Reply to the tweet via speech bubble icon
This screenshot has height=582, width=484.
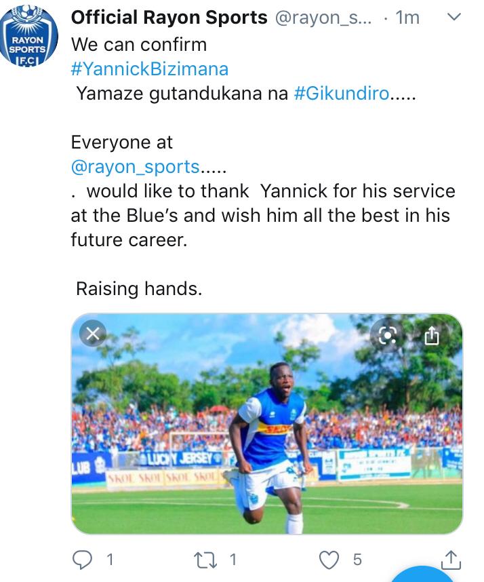pyautogui.click(x=82, y=560)
